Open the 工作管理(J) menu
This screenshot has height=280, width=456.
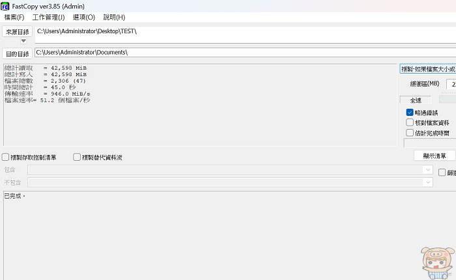(48, 18)
